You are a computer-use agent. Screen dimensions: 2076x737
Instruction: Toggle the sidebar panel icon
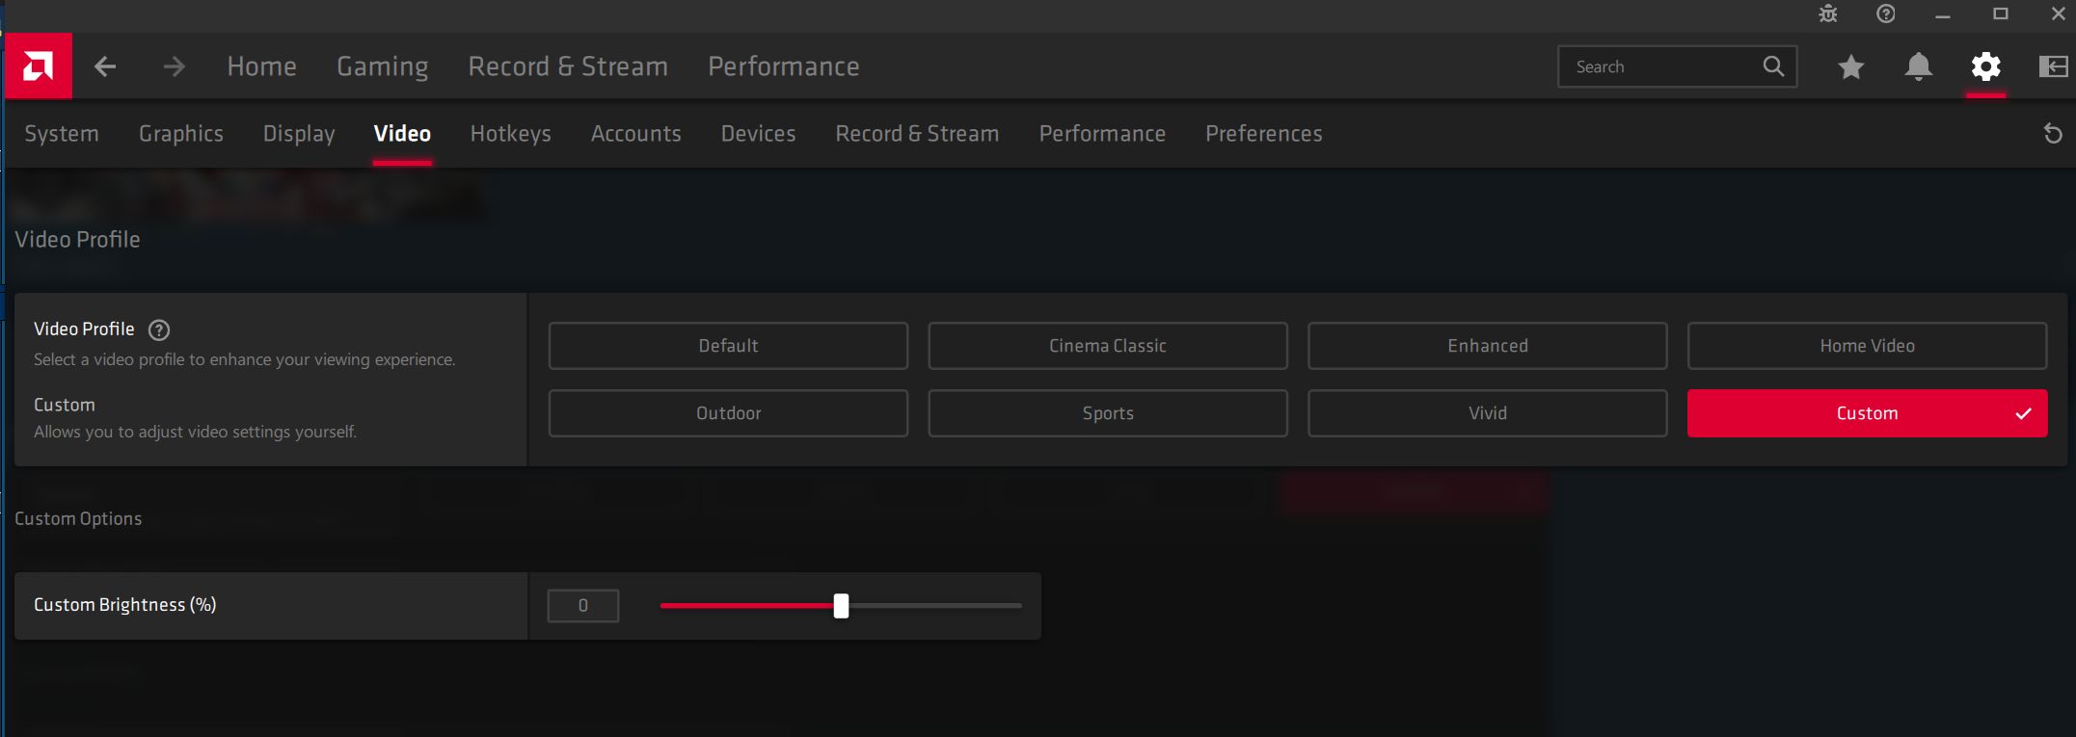[2053, 66]
